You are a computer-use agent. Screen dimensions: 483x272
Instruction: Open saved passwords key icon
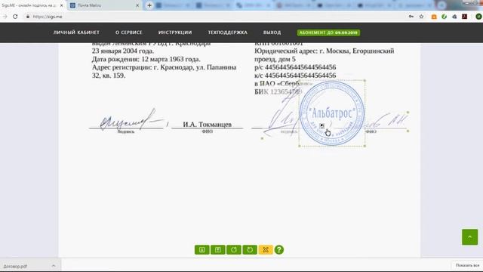click(x=411, y=17)
